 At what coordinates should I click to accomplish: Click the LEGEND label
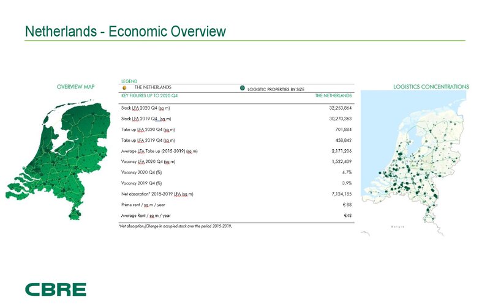(129, 81)
